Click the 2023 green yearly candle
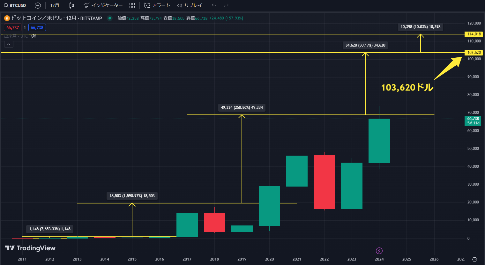485x265 pixels. click(x=352, y=186)
